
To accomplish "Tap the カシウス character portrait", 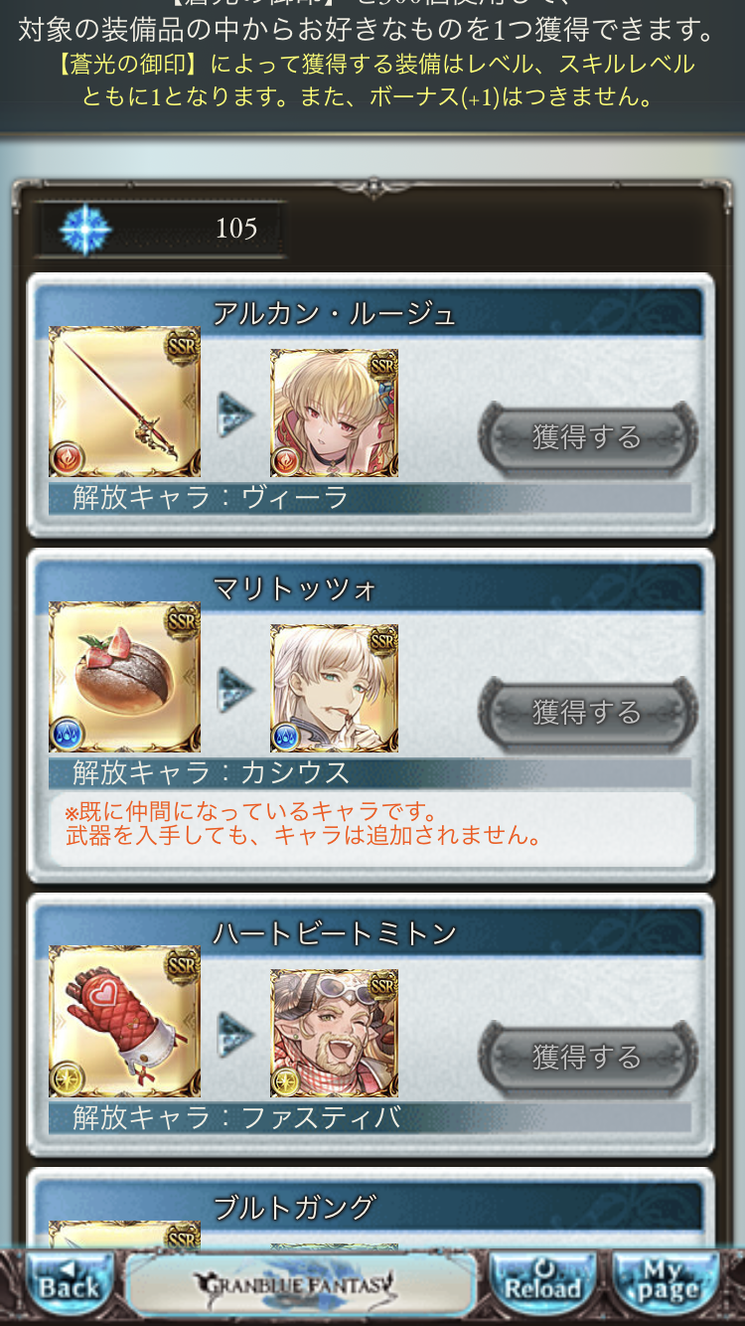I will pos(334,688).
